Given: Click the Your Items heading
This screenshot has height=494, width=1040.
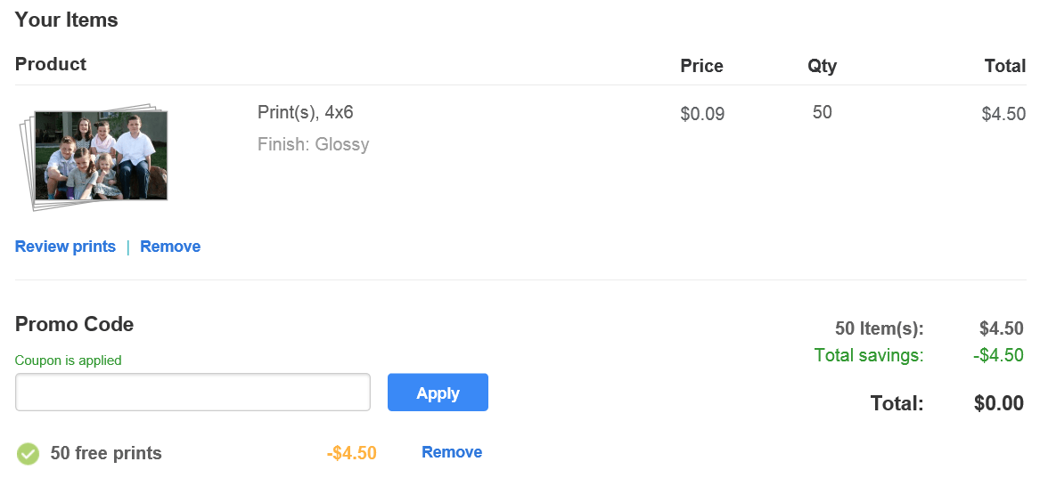Looking at the screenshot, I should (66, 20).
